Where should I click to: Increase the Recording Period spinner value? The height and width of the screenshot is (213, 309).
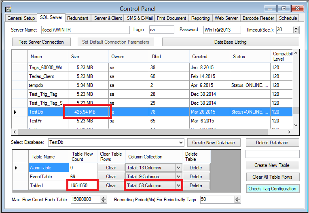(x=237, y=198)
